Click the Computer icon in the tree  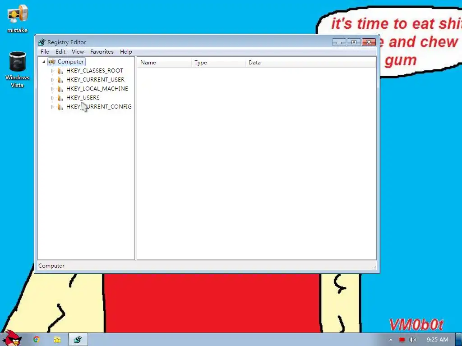pos(52,62)
